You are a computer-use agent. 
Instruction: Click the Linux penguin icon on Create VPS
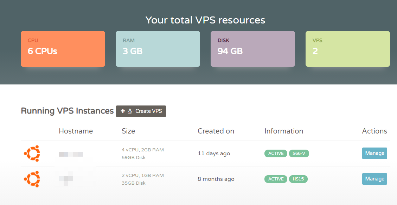click(130, 111)
